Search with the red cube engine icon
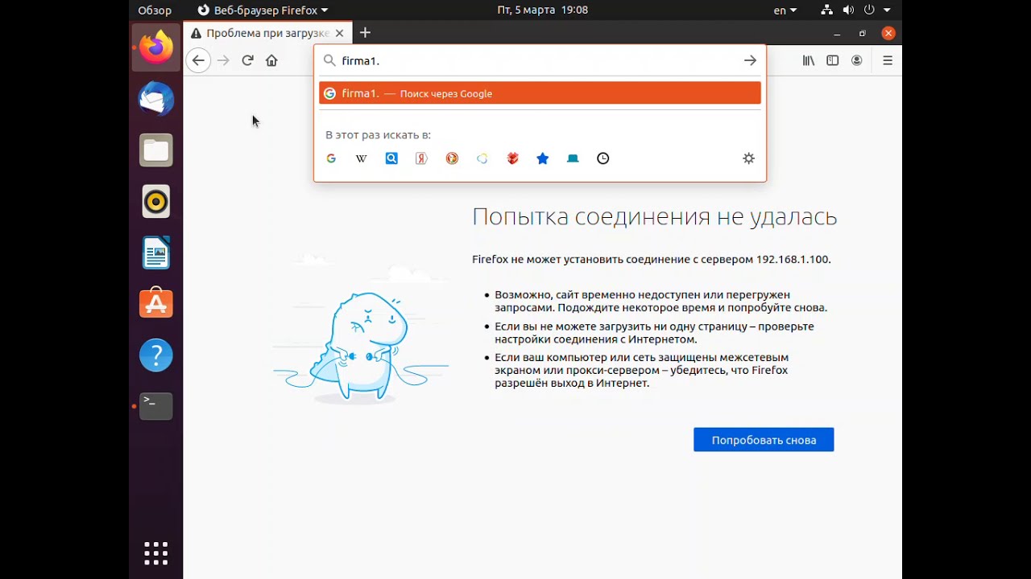1031x579 pixels. (x=512, y=158)
